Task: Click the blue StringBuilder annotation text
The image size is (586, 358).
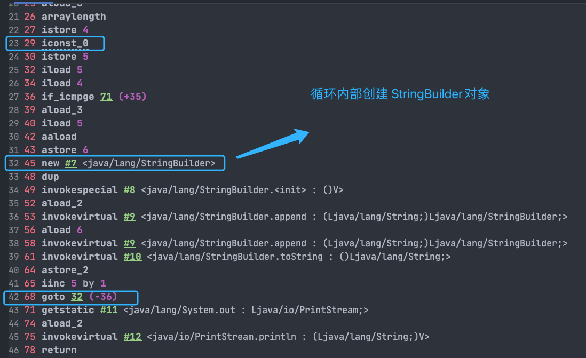Action: [x=400, y=94]
